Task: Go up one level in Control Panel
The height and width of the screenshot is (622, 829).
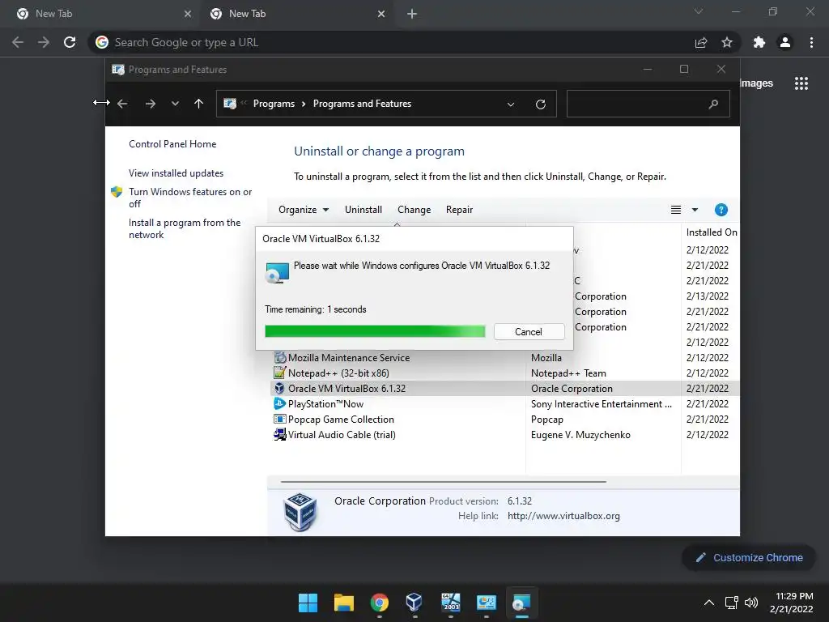Action: click(198, 104)
